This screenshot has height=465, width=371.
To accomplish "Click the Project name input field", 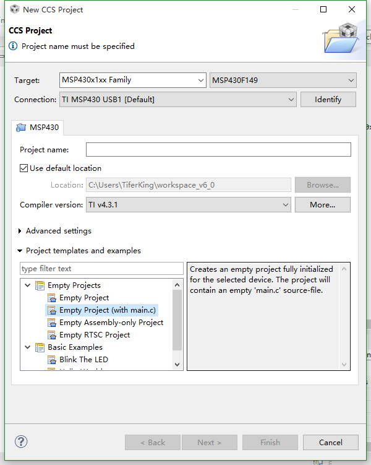I will tap(218, 149).
